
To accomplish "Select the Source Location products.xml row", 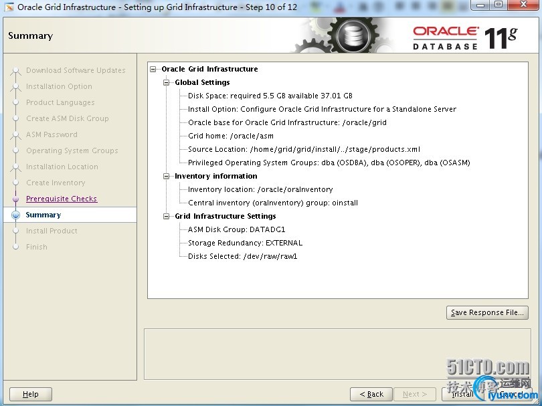I will 304,149.
